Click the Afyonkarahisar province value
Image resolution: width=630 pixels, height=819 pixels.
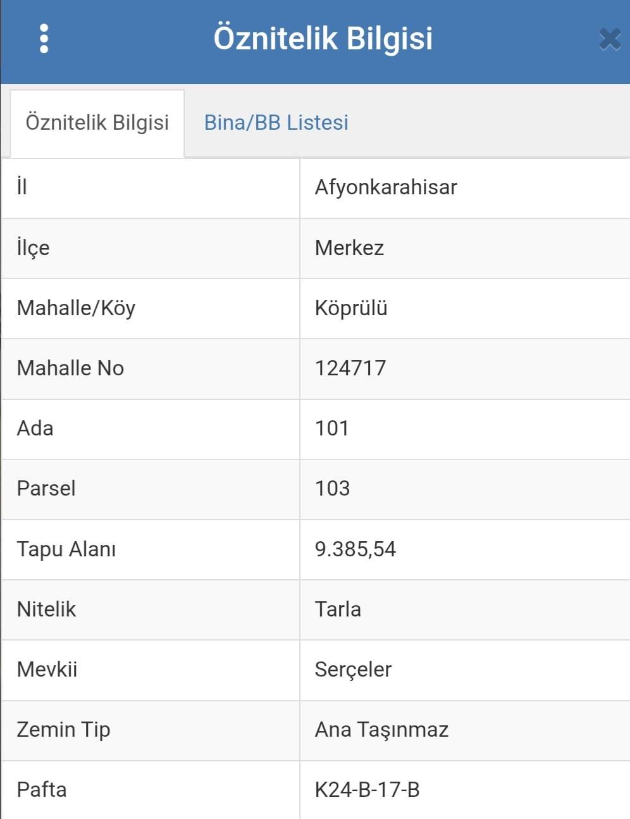pos(386,187)
